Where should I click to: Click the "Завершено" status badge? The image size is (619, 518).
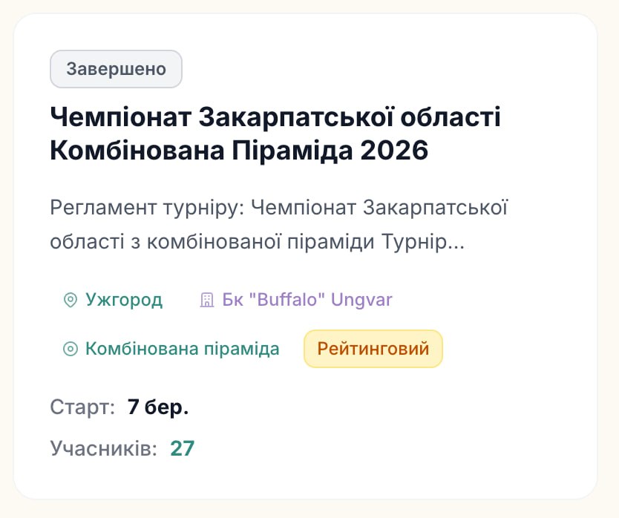point(116,69)
